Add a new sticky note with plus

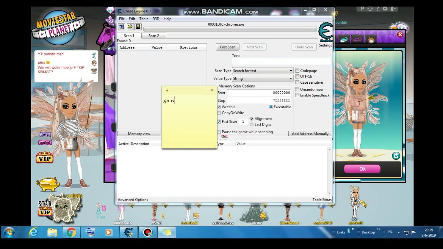167,91
